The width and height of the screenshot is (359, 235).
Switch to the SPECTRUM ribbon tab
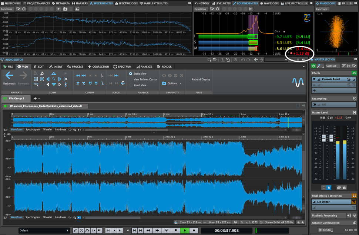coord(124,67)
